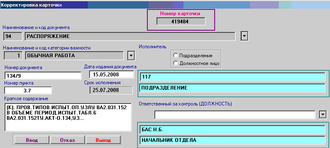Open the document name РАСПОРЯЖЕНИЕ dropdown arrow
Image resolution: width=330 pixels, height=148 pixels.
coord(244,36)
